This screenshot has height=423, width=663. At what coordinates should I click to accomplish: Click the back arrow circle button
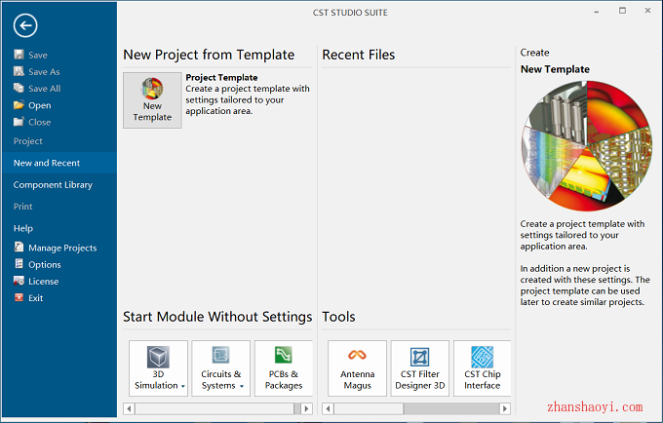[x=25, y=25]
